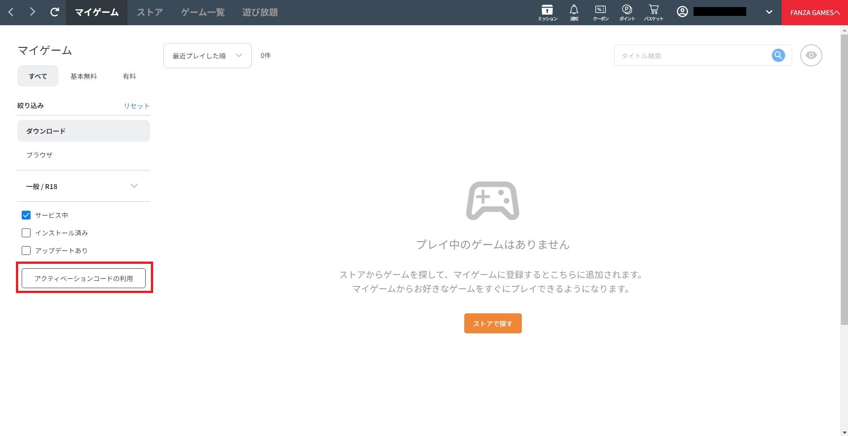Click the ストアで探す button
This screenshot has width=848, height=436.
(493, 323)
